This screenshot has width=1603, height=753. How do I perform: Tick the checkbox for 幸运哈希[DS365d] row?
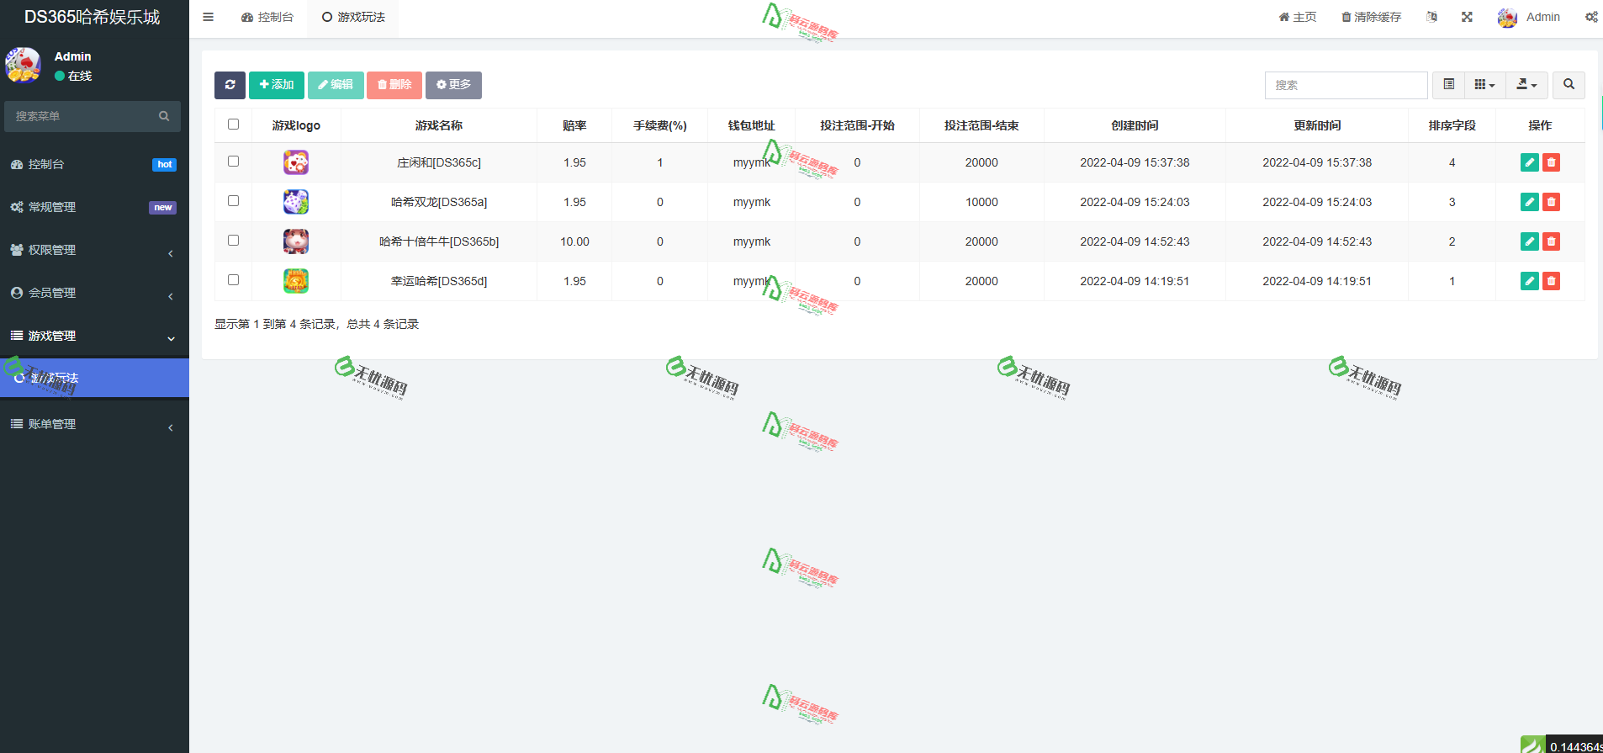pyautogui.click(x=233, y=280)
